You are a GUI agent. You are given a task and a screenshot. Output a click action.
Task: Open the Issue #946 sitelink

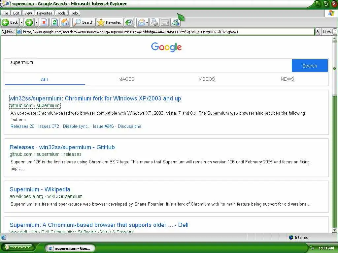103,126
